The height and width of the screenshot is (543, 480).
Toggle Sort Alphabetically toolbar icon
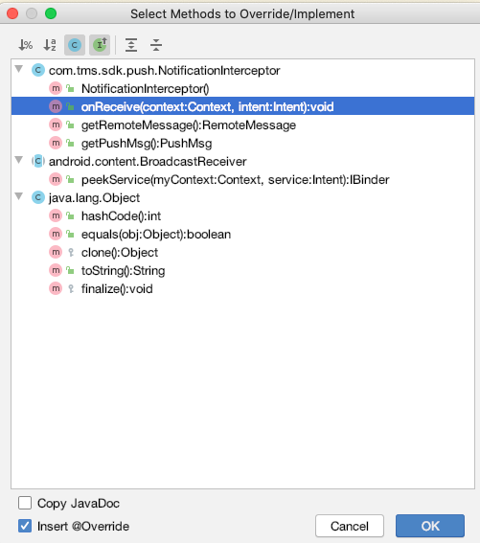pos(50,45)
